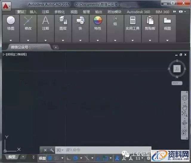The width and height of the screenshot is (191, 163).
Task: Toggle annotation visibility blue figure icon
Action: click(117, 158)
